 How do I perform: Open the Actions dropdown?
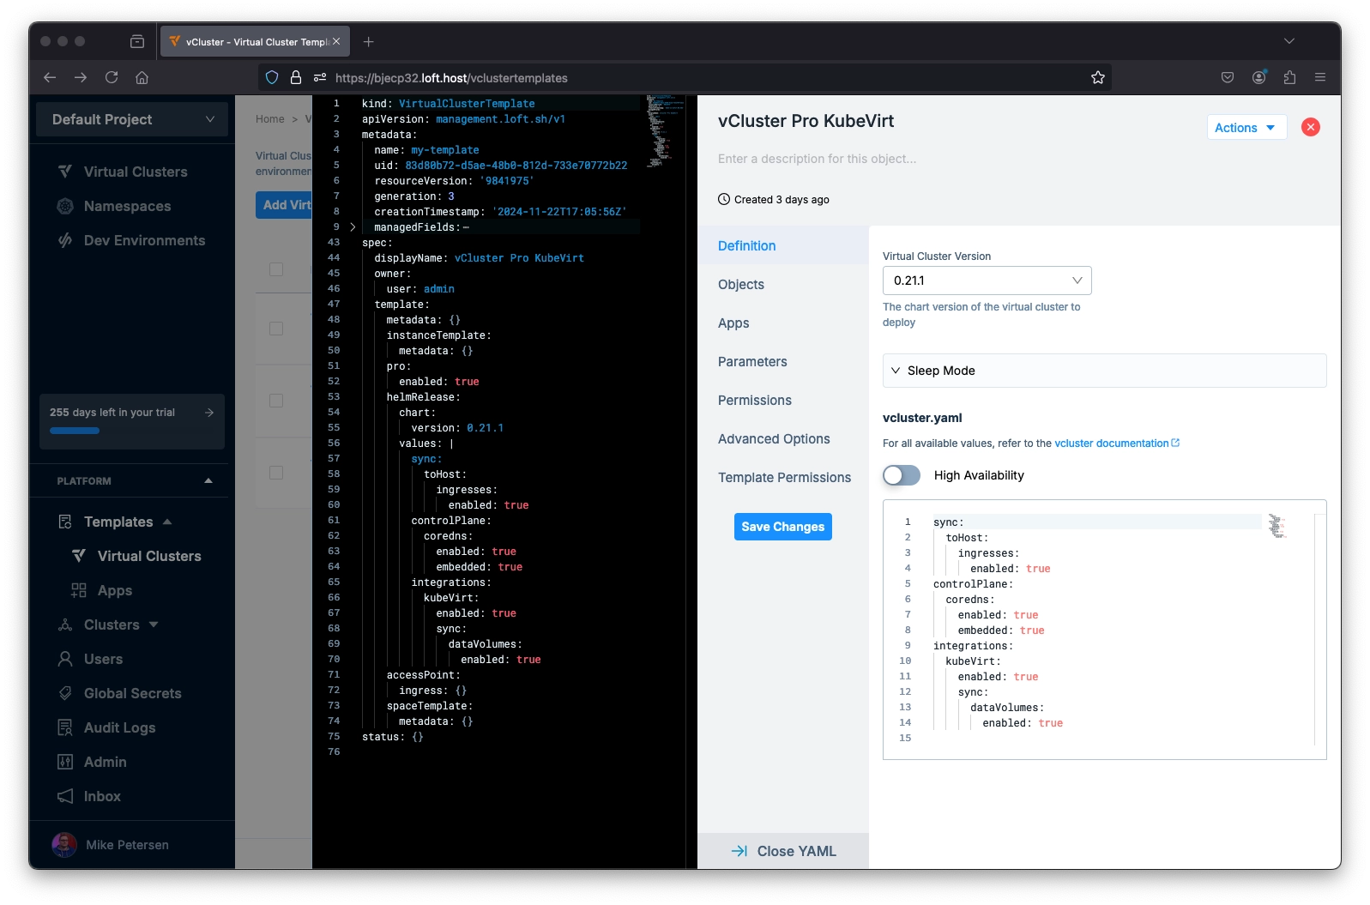tap(1246, 127)
